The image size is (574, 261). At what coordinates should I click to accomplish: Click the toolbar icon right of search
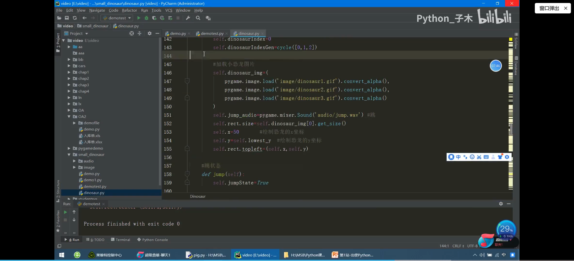click(x=208, y=18)
